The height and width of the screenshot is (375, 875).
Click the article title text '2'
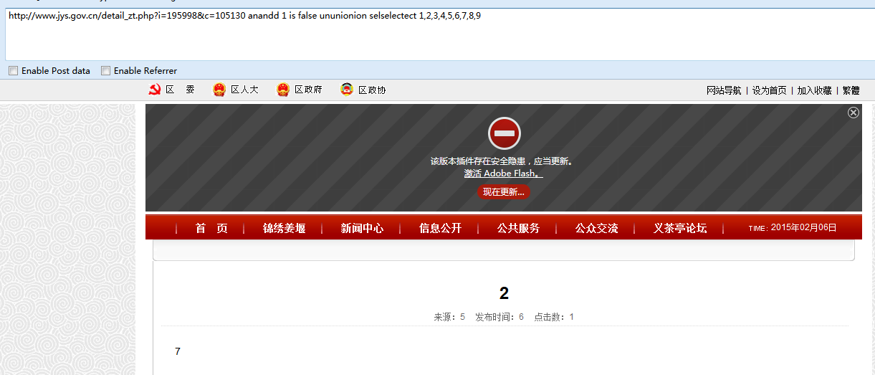coord(504,293)
